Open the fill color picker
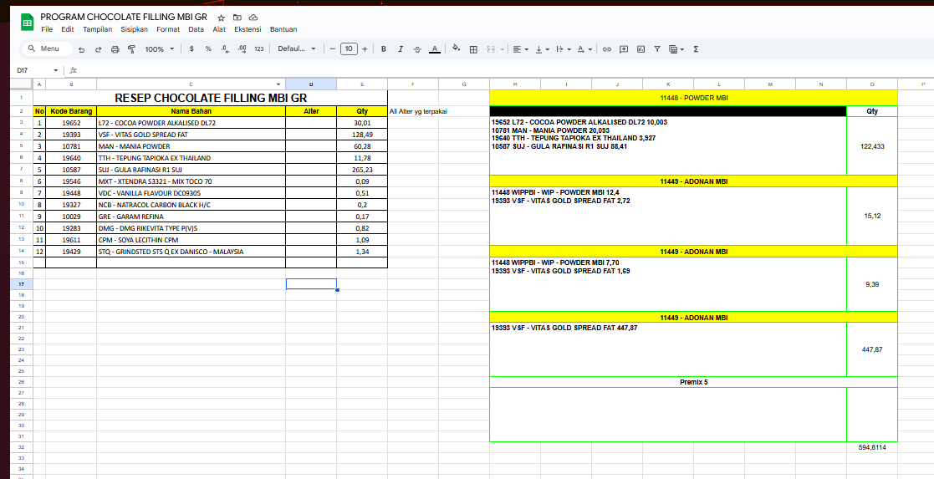 pos(456,49)
